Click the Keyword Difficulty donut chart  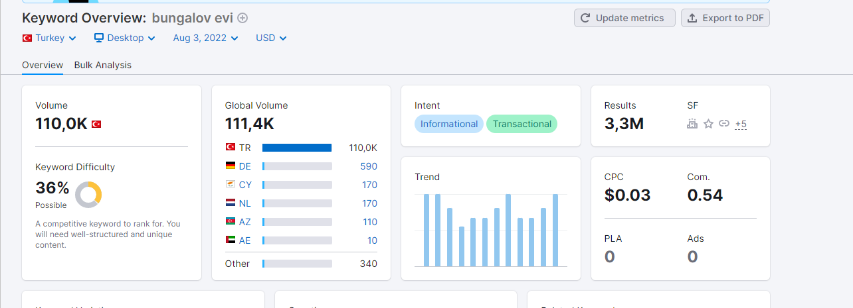tap(88, 194)
